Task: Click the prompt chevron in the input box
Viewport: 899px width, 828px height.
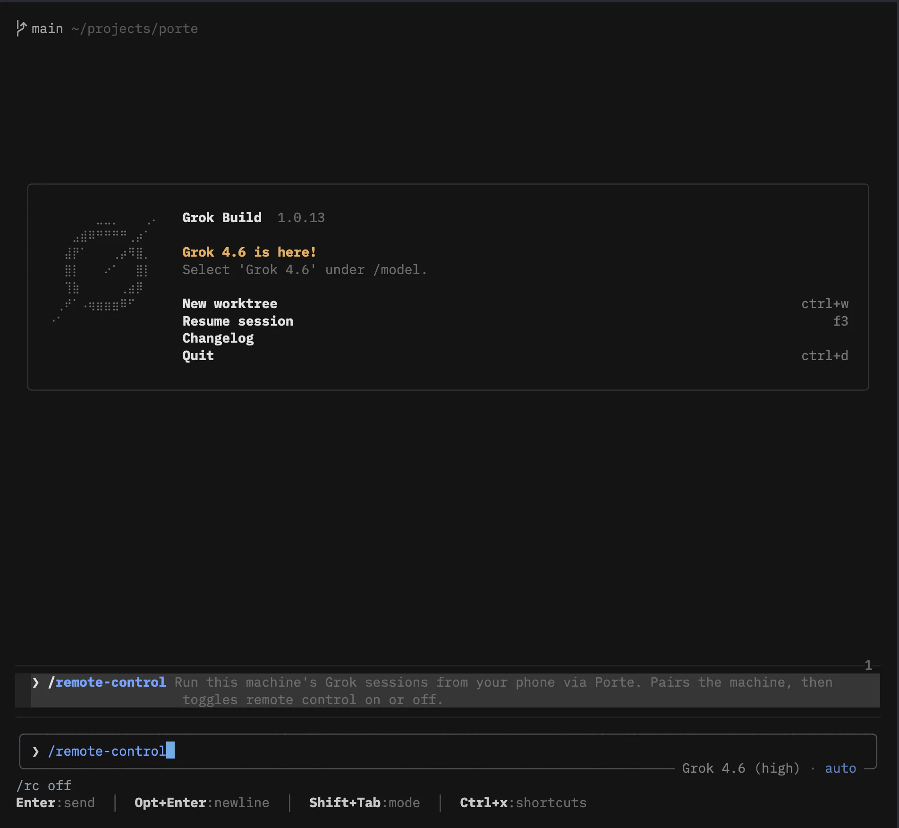Action: [35, 751]
